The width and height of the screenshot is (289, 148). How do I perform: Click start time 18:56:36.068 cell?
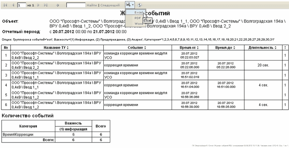190,95
